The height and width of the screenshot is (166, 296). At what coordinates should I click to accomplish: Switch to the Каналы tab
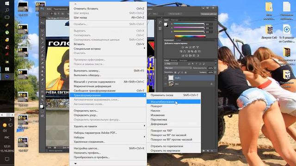[174, 60]
